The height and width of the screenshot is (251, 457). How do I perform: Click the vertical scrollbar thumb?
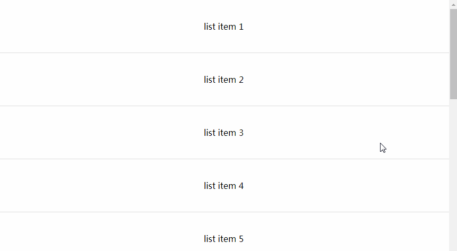click(453, 53)
